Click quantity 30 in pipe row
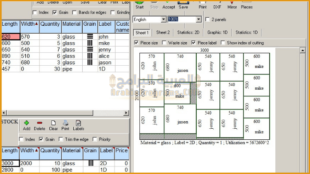This screenshot has height=174, width=310. [50, 69]
